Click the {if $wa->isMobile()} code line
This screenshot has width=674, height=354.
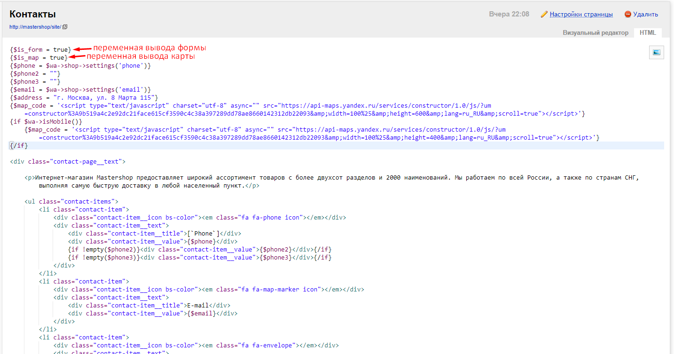click(46, 122)
